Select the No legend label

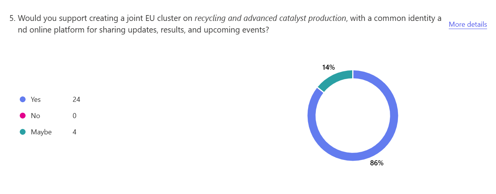click(x=35, y=116)
